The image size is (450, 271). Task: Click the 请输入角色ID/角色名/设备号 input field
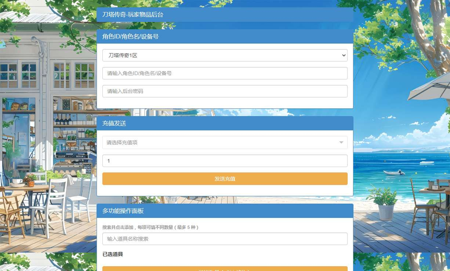[225, 73]
